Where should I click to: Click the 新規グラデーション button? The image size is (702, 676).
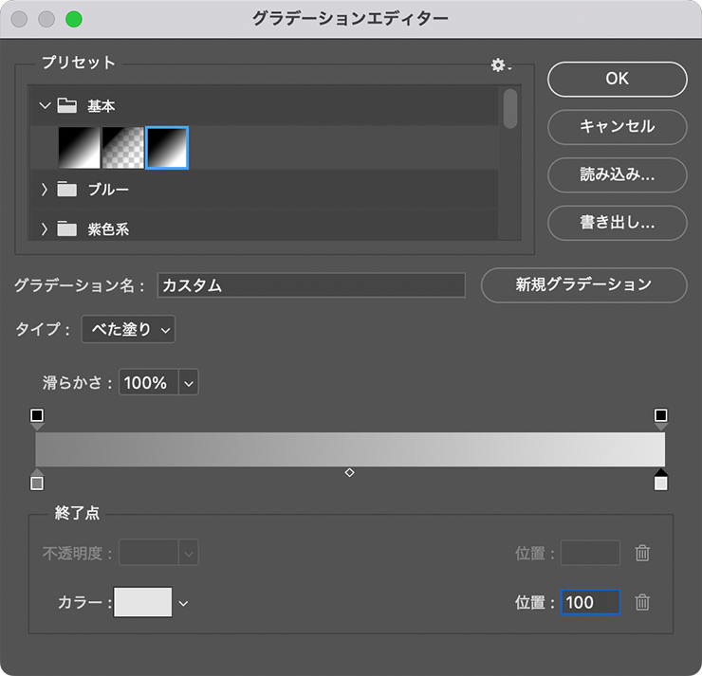coord(583,284)
